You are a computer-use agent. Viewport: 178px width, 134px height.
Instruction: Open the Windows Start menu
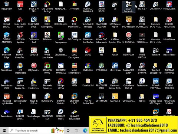4,131
